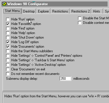Screen dimensions: 109x103
Task: Check the Hide 'Help' option box
Action: coord(8,33)
